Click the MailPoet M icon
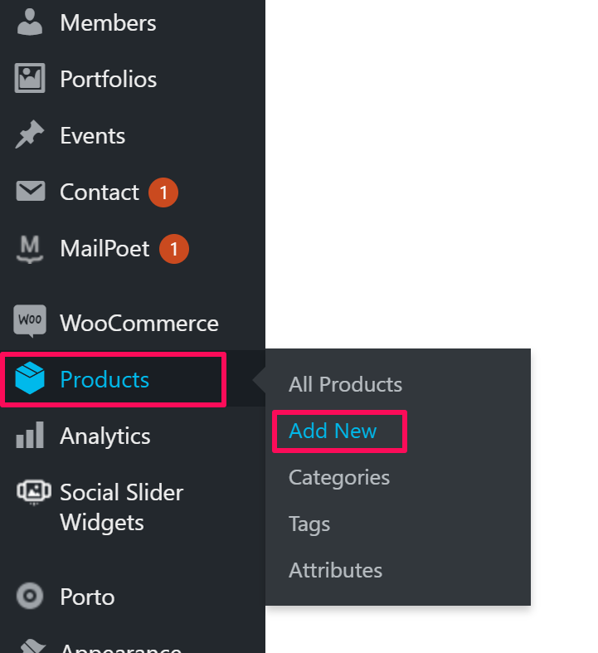The width and height of the screenshot is (598, 653). tap(30, 248)
